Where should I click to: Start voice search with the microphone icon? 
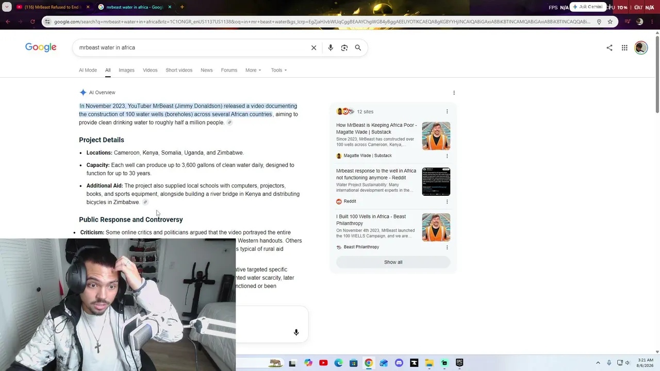331,47
